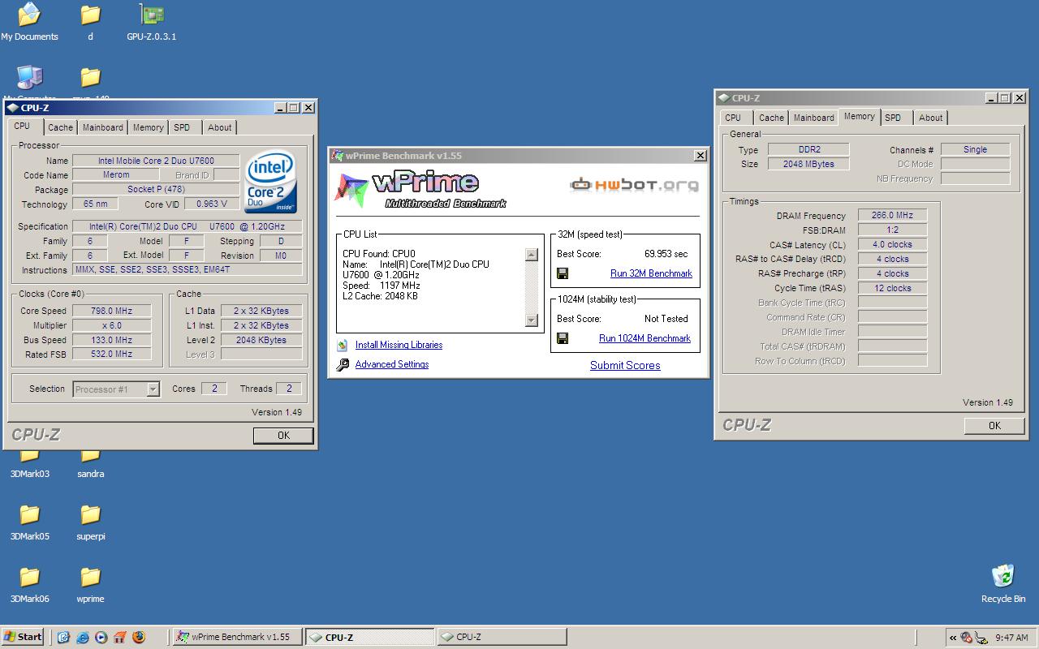
Task: Click the DRAM Frequency value 266.0 MHz
Action: [892, 216]
